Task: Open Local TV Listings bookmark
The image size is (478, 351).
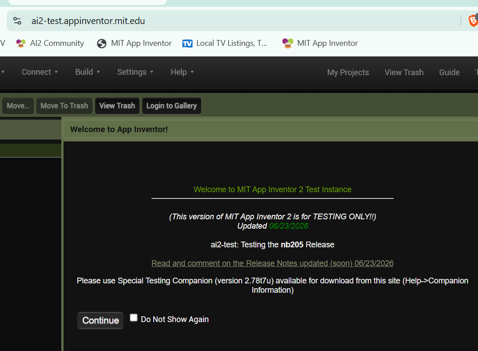Action: 225,43
